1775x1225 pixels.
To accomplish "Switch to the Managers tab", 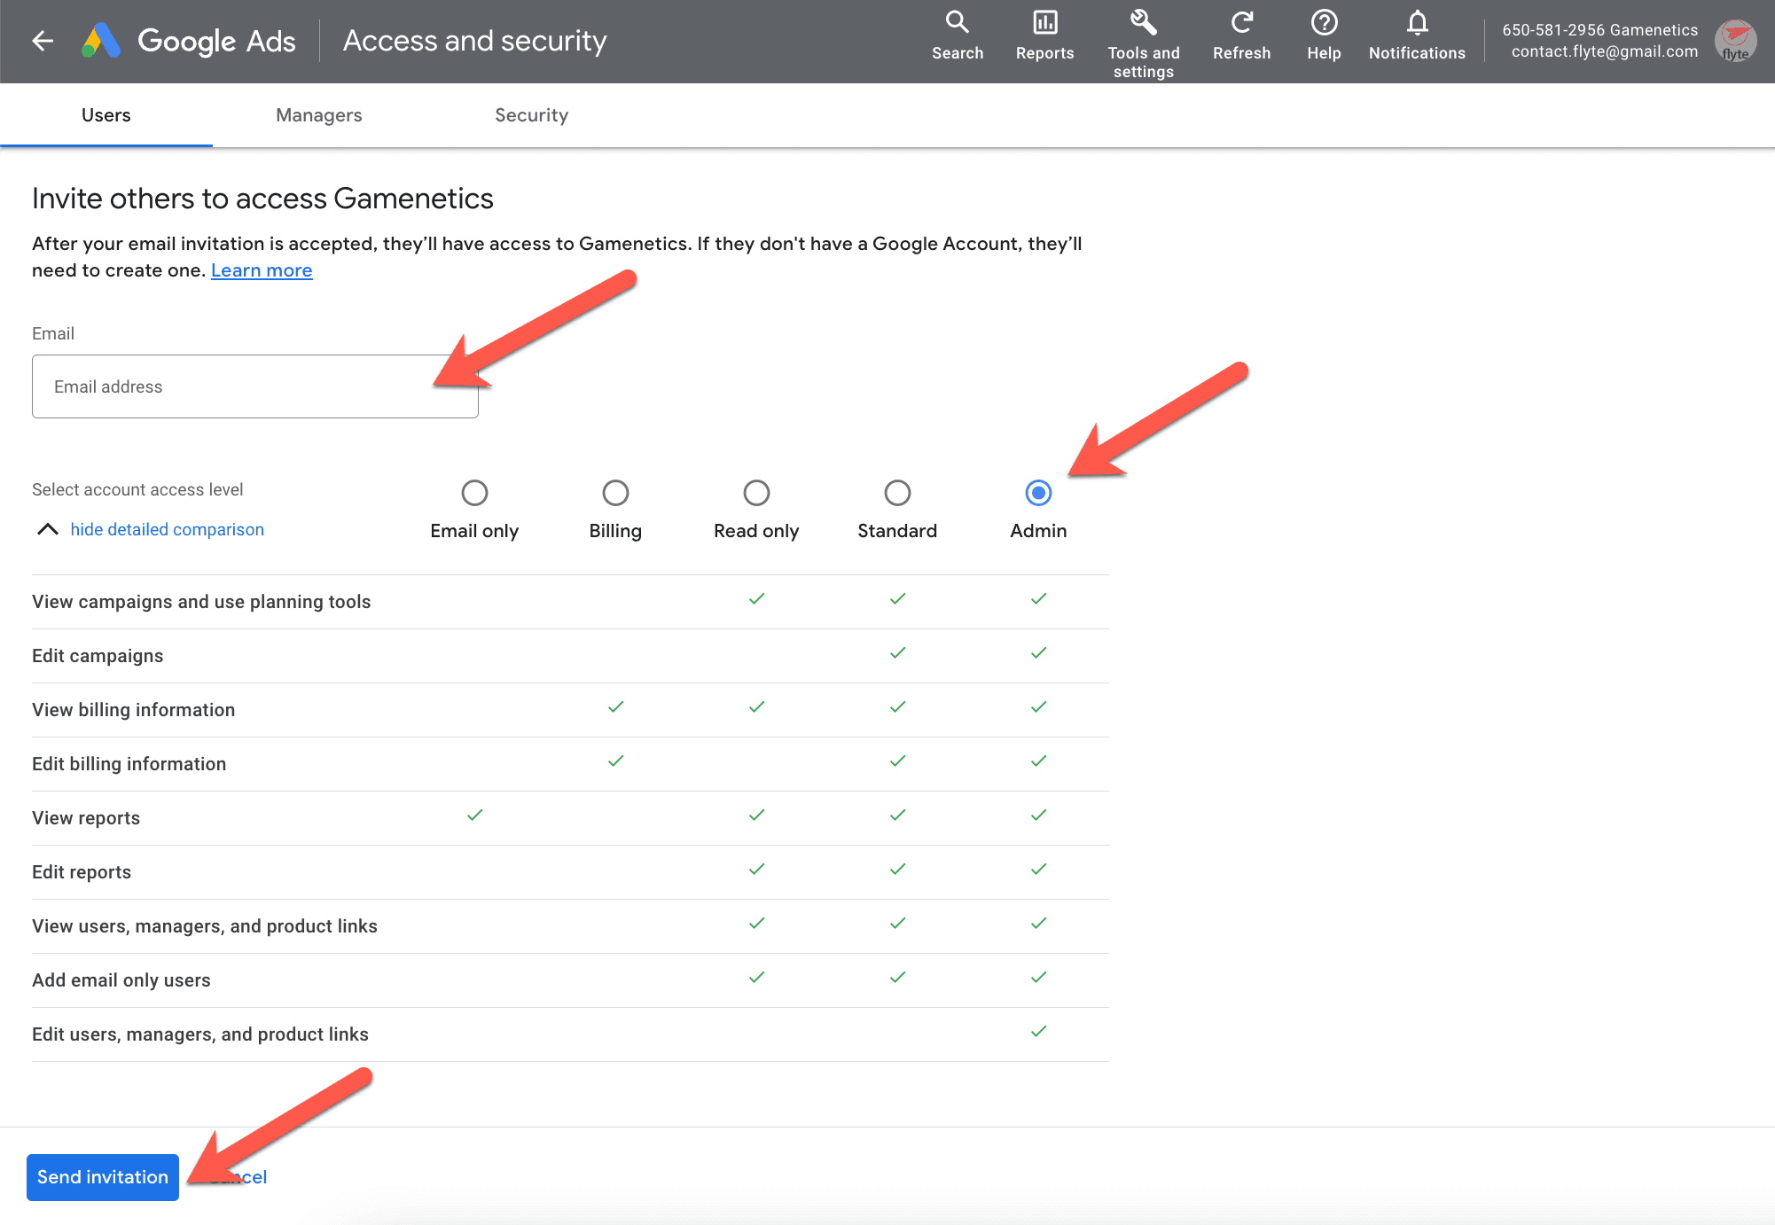I will click(x=318, y=115).
